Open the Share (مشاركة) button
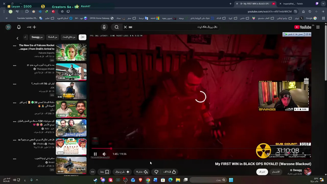The height and width of the screenshot is (184, 327). [x=142, y=172]
